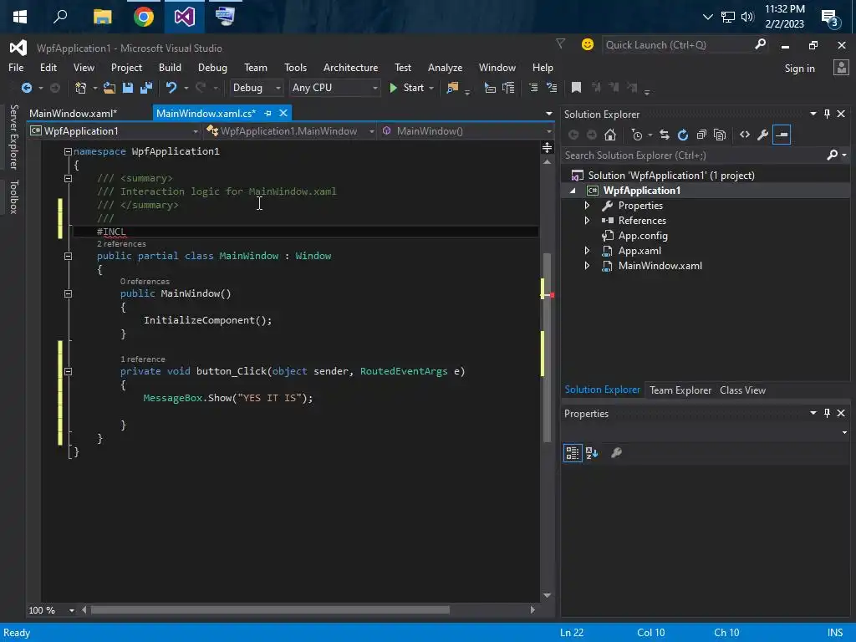Collapse the namespace WpfApplication1 code block
Viewport: 856px width, 642px height.
(x=68, y=151)
